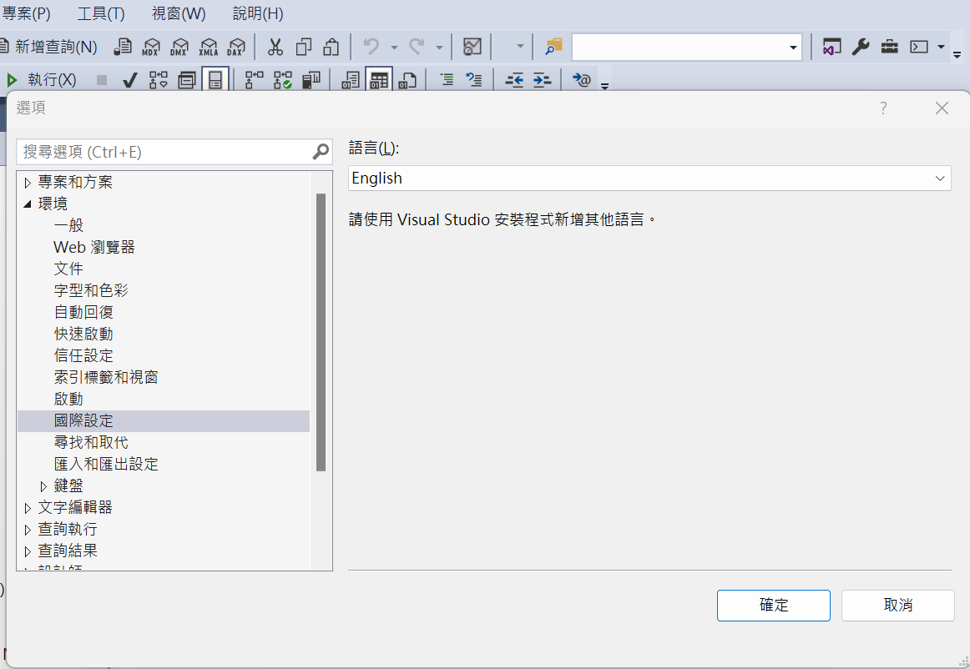This screenshot has height=669, width=970.
Task: Select Results to Grid icon
Action: point(379,80)
